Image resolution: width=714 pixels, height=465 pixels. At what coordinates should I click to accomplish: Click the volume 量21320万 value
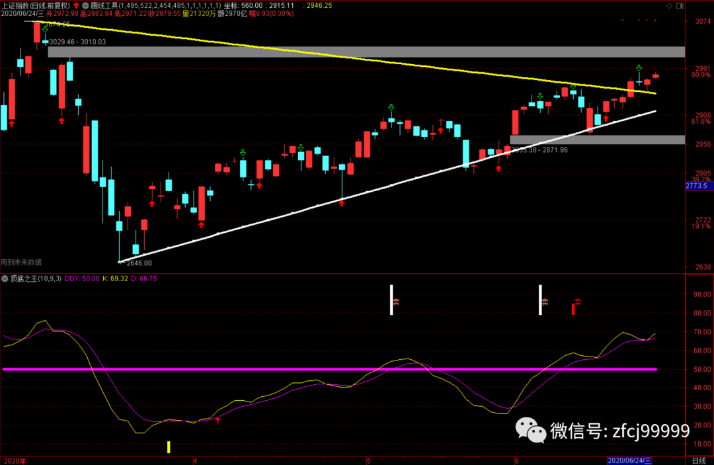(199, 14)
